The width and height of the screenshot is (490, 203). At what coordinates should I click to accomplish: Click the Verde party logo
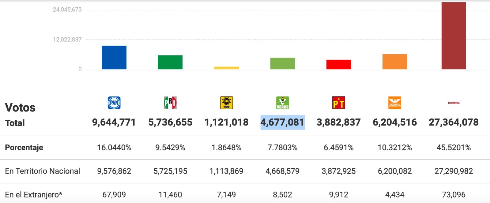pos(282,103)
